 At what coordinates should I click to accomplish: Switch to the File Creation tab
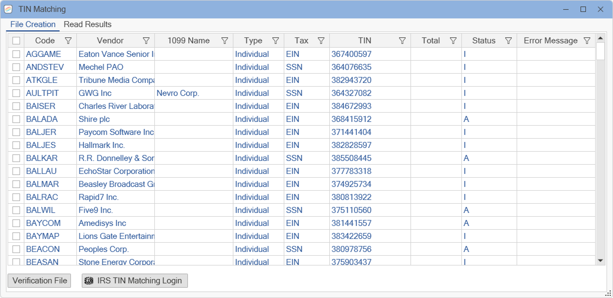pyautogui.click(x=33, y=24)
